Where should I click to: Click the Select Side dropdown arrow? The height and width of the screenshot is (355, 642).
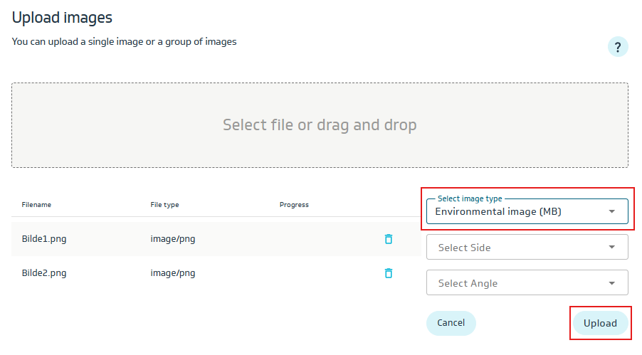tap(611, 248)
